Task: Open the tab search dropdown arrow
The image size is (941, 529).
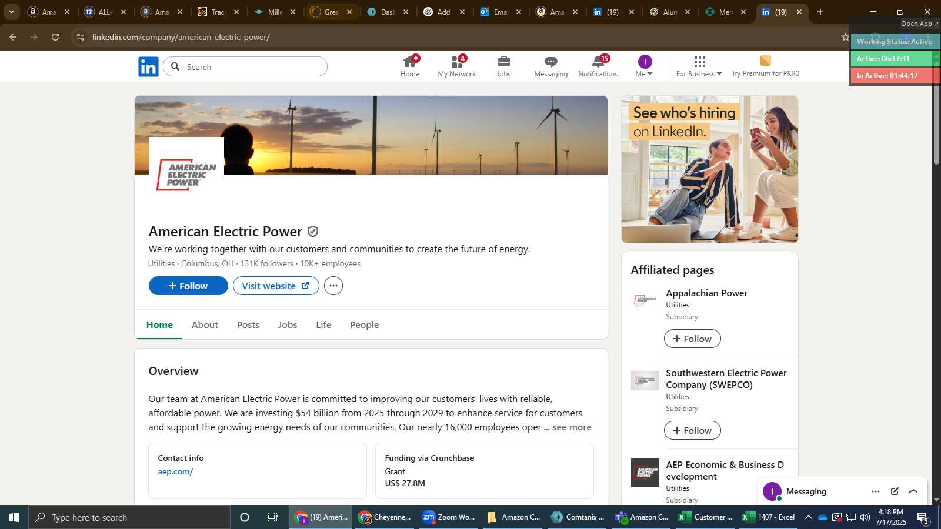Action: [x=11, y=12]
